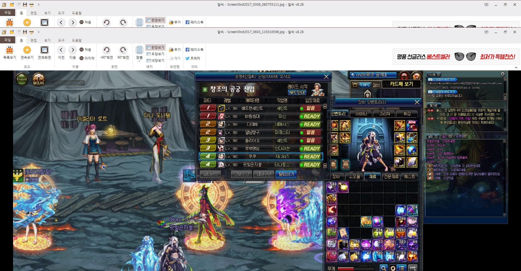
Task: Open the sunglasses advertisement banner
Action: (456, 57)
